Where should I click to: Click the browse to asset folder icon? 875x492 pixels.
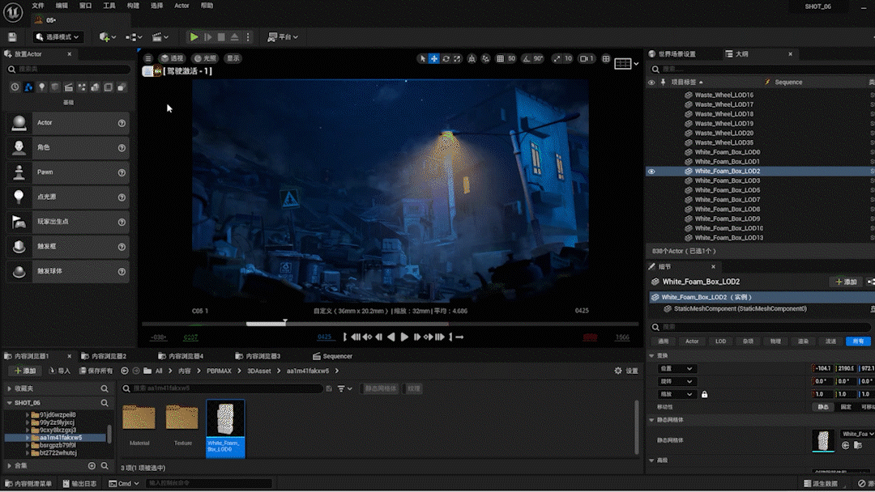click(858, 445)
